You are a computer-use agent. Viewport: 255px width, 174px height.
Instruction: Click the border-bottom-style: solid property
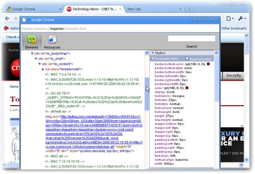pos(173,68)
